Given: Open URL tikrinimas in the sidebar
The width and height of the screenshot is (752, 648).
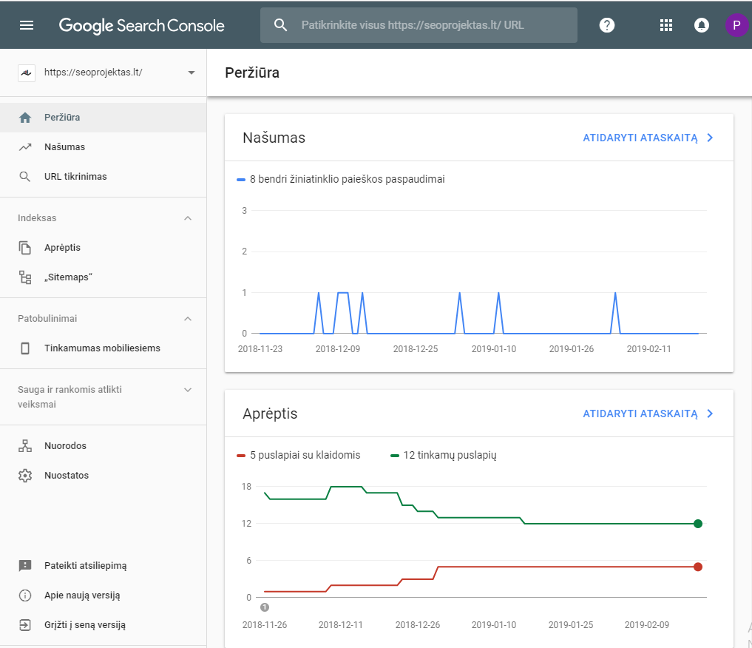Looking at the screenshot, I should pos(103,177).
